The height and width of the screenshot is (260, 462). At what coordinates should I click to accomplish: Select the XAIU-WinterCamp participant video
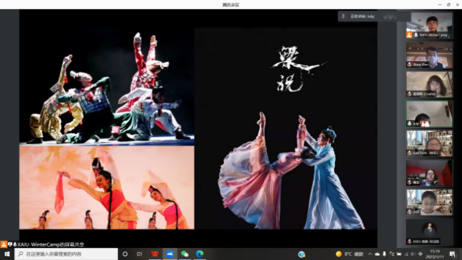coord(429,25)
